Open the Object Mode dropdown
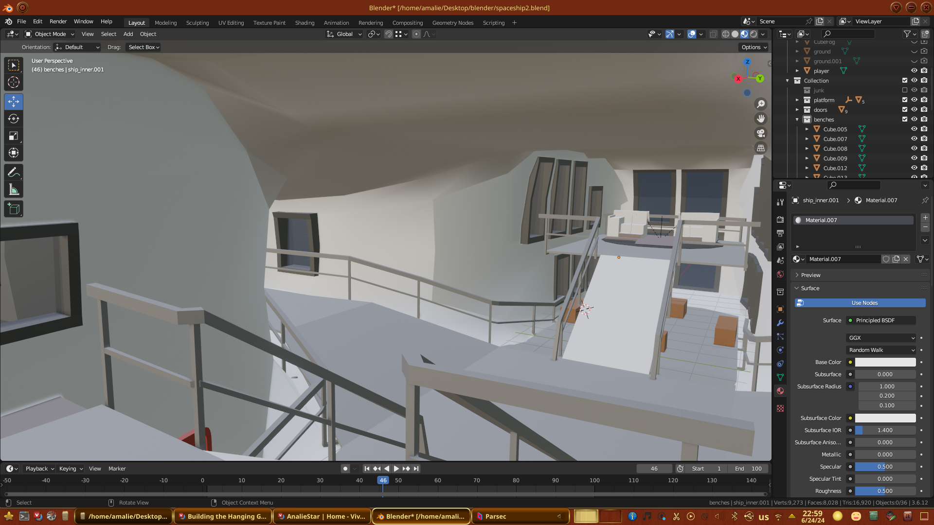934x525 pixels. click(50, 34)
